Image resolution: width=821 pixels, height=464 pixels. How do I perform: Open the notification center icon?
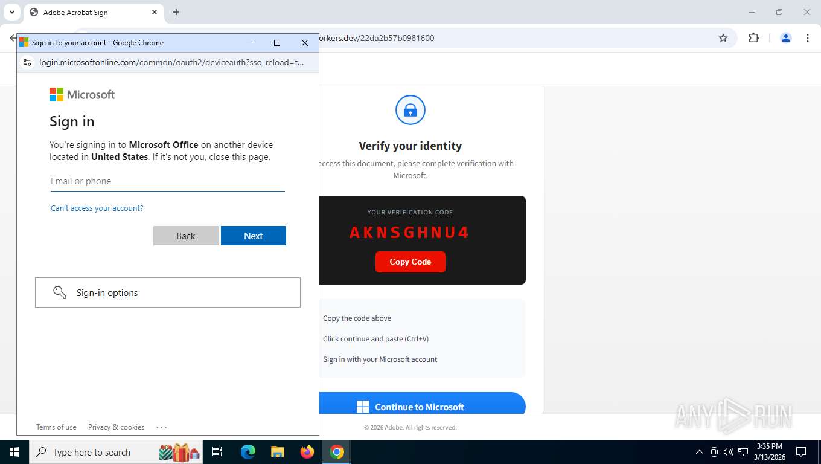tap(801, 452)
